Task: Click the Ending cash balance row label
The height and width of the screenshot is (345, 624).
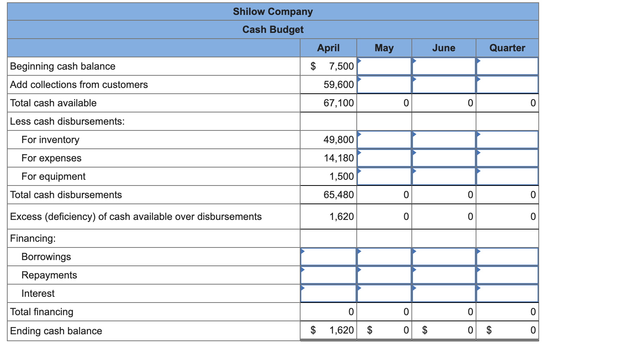Action: pos(56,331)
